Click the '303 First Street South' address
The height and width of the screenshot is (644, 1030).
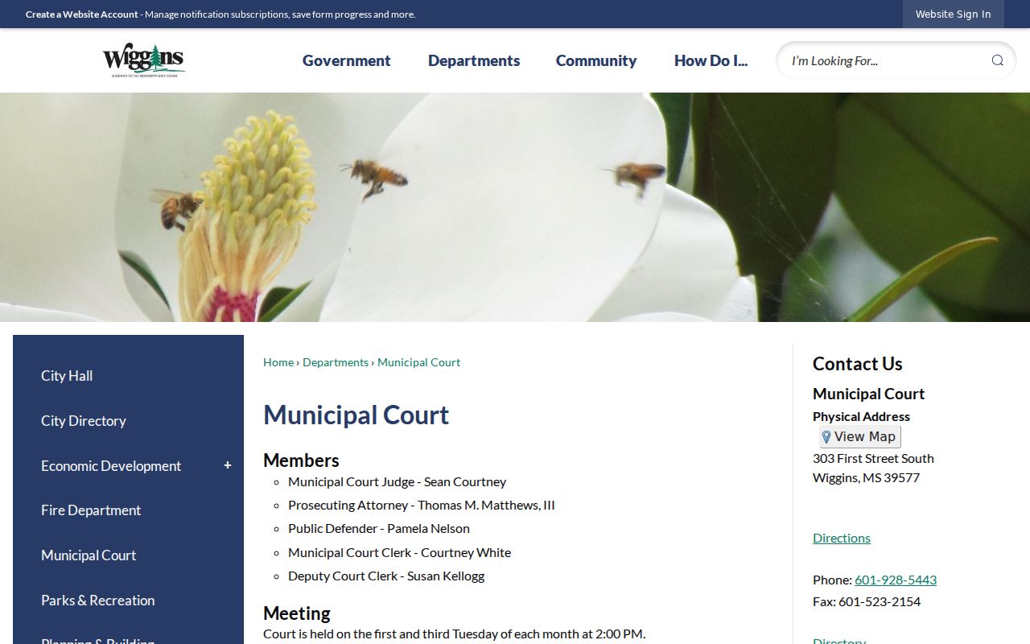[873, 458]
